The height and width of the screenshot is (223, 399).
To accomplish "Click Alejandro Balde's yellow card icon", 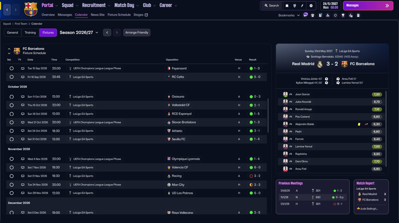I will pos(359,124).
